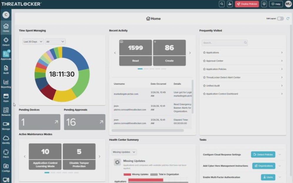Open the Home sidebar icon
Image resolution: width=293 pixels, height=183 pixels.
coord(6,28)
